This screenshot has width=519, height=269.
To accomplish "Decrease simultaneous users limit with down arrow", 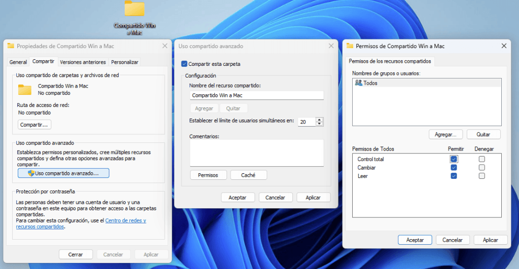I will pos(319,124).
